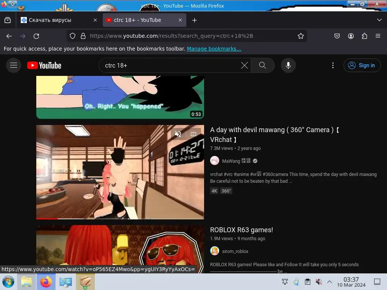Open the taskbar computer settings app
The image size is (387, 290).
pyautogui.click(x=65, y=282)
